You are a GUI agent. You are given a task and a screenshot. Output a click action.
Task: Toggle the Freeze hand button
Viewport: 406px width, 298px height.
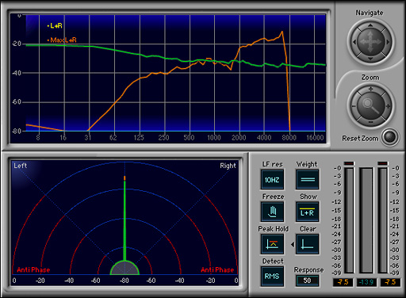[x=272, y=212]
